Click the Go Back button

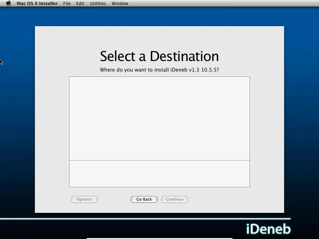[x=144, y=199]
